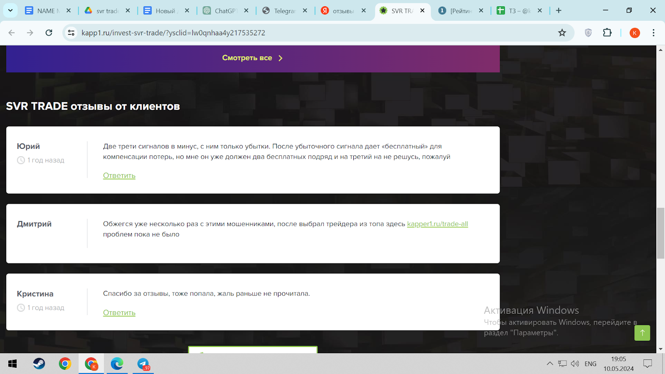Open the kapper1.ru/trade-all link
The height and width of the screenshot is (374, 665).
point(437,224)
